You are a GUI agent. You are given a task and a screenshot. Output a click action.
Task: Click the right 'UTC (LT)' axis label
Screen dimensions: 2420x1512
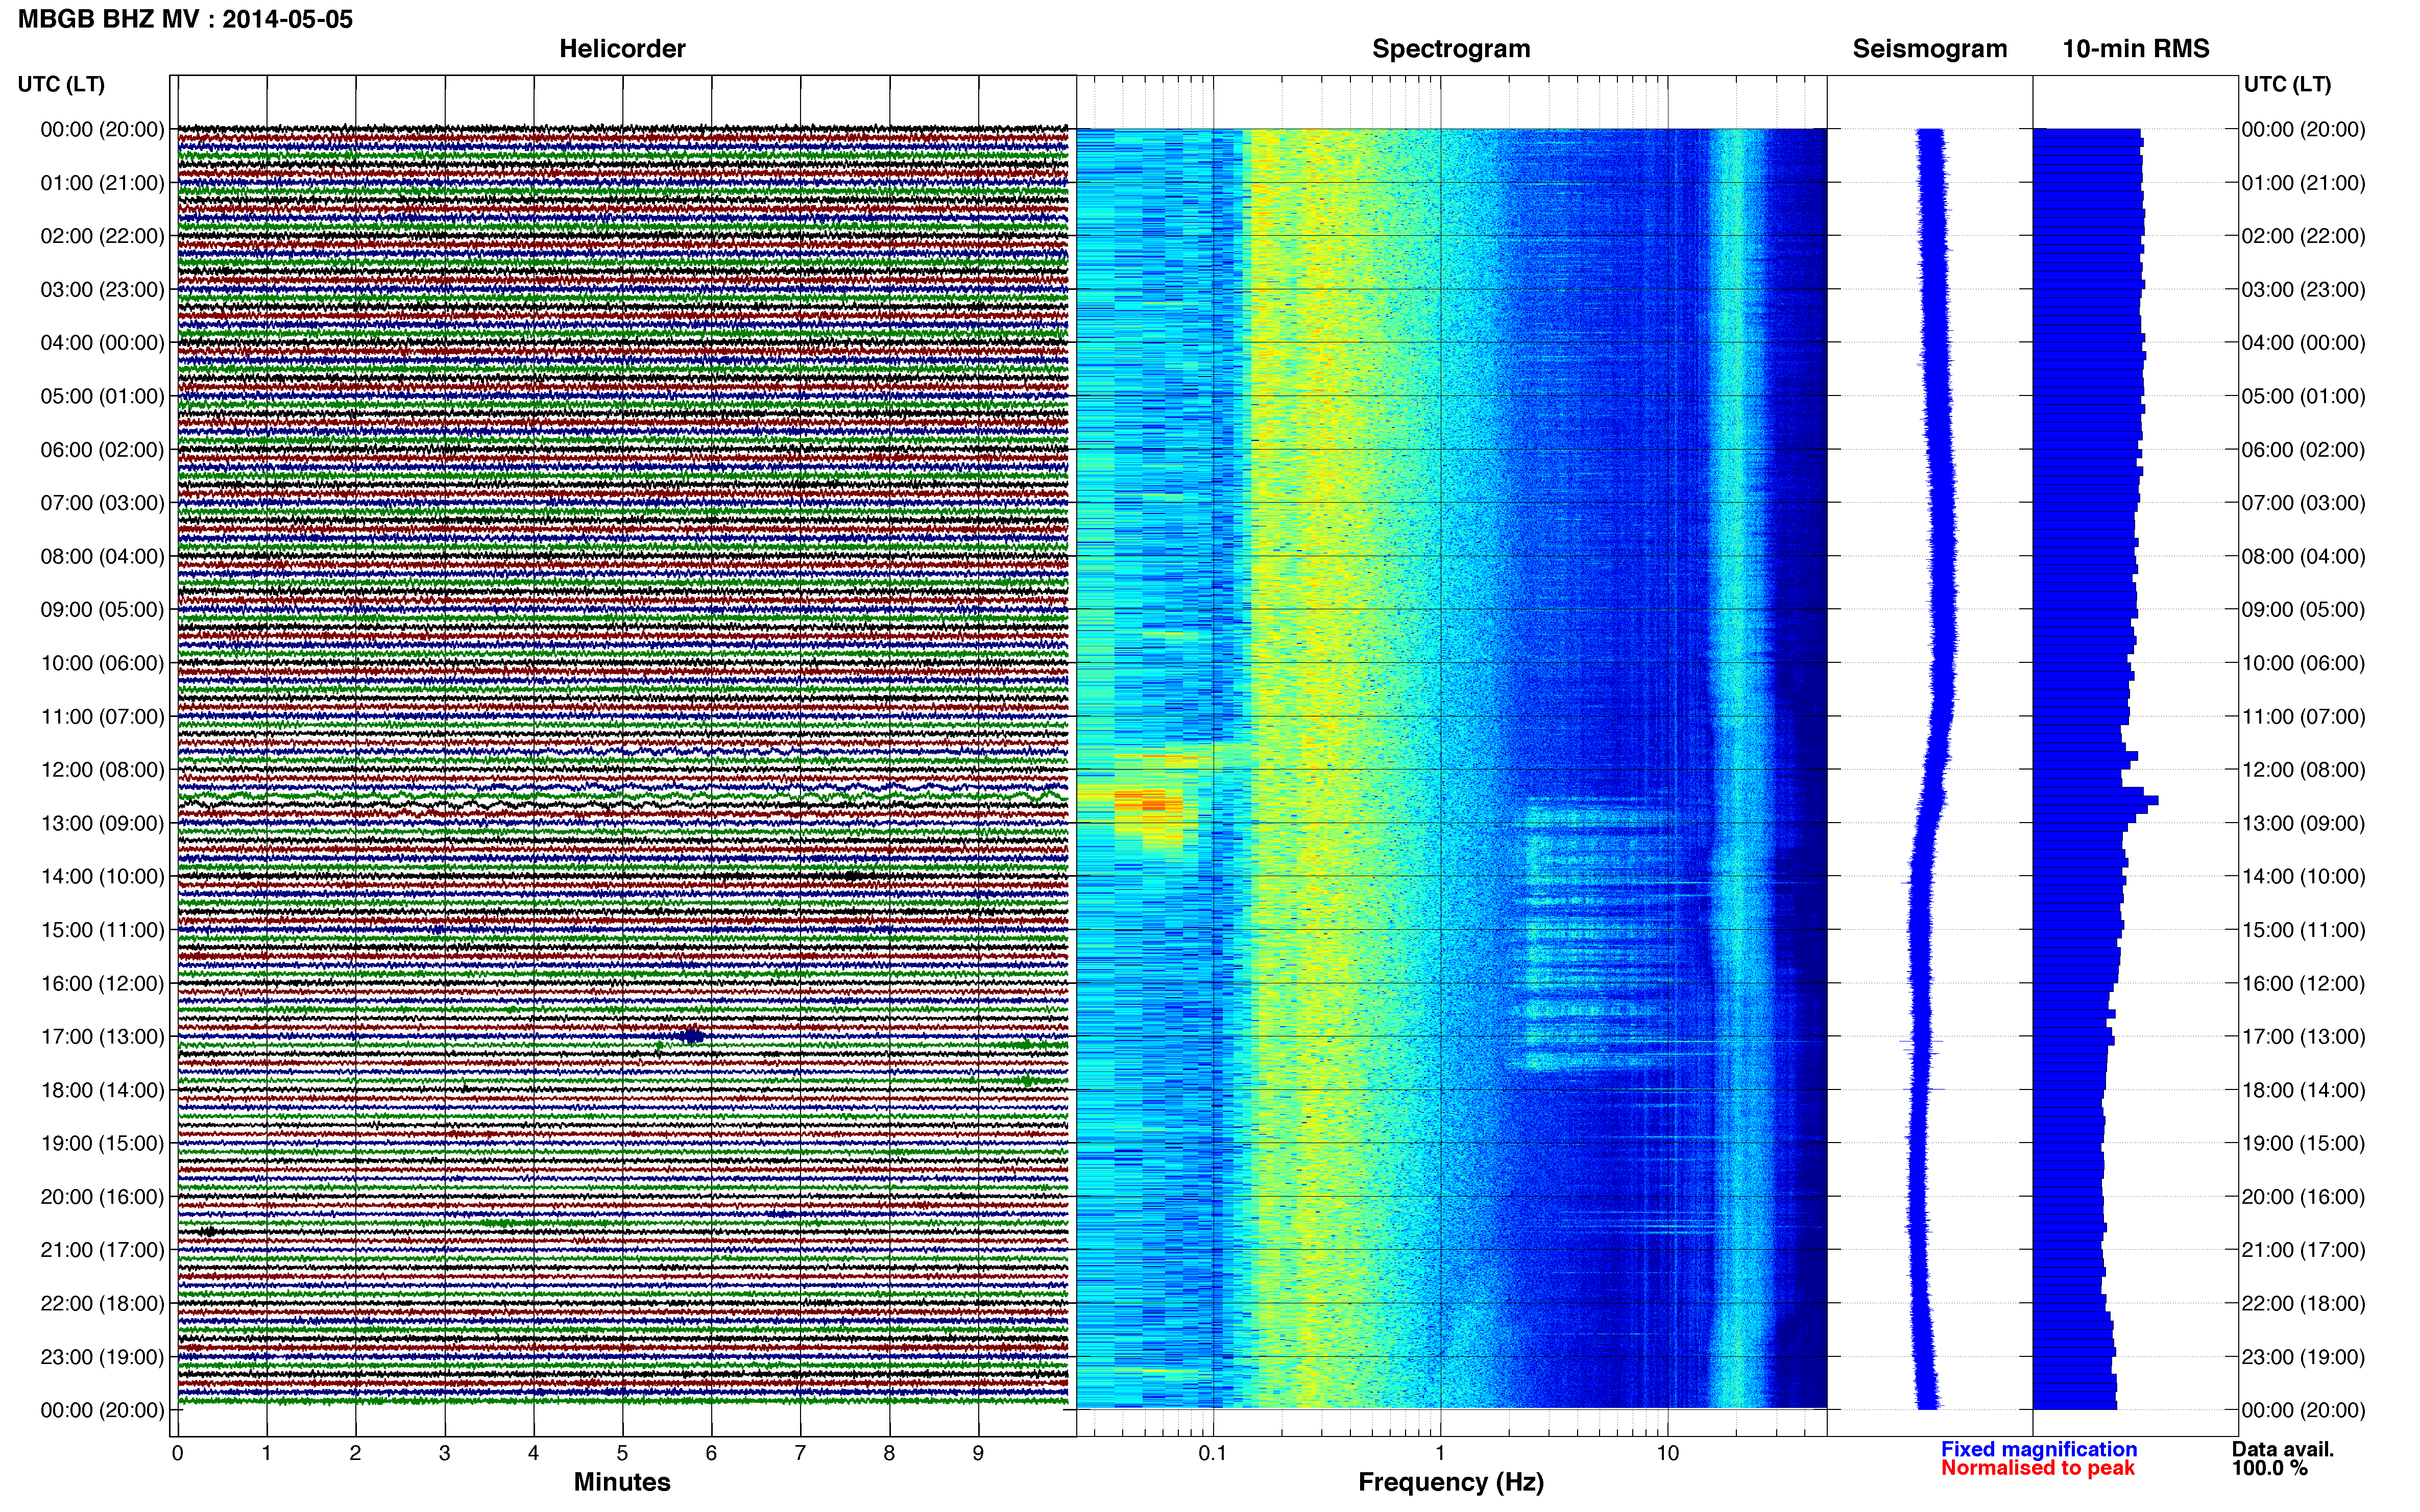[2287, 84]
